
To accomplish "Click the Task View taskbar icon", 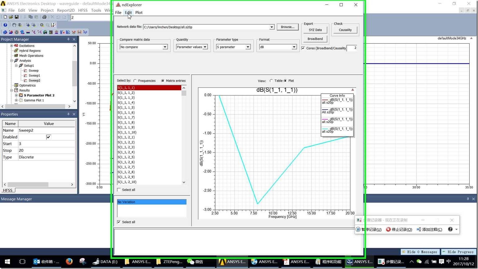I will 22,262.
